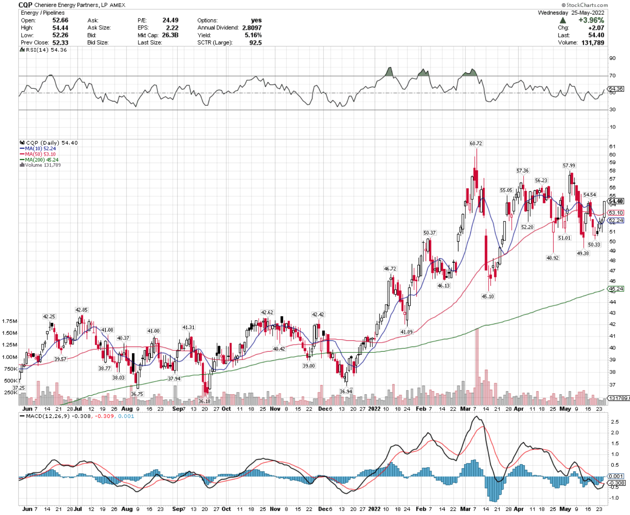Image resolution: width=630 pixels, height=515 pixels.
Task: Click the Chg value +2.07
Action: (596, 28)
